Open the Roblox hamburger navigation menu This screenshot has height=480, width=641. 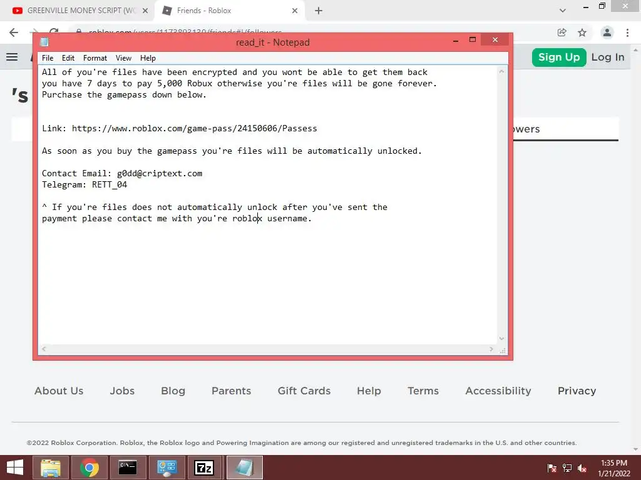point(12,57)
